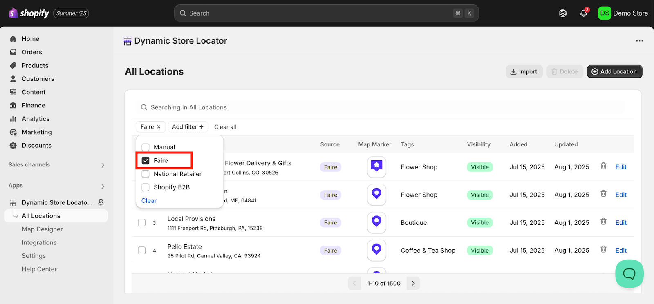Click the Import button

[x=524, y=71]
